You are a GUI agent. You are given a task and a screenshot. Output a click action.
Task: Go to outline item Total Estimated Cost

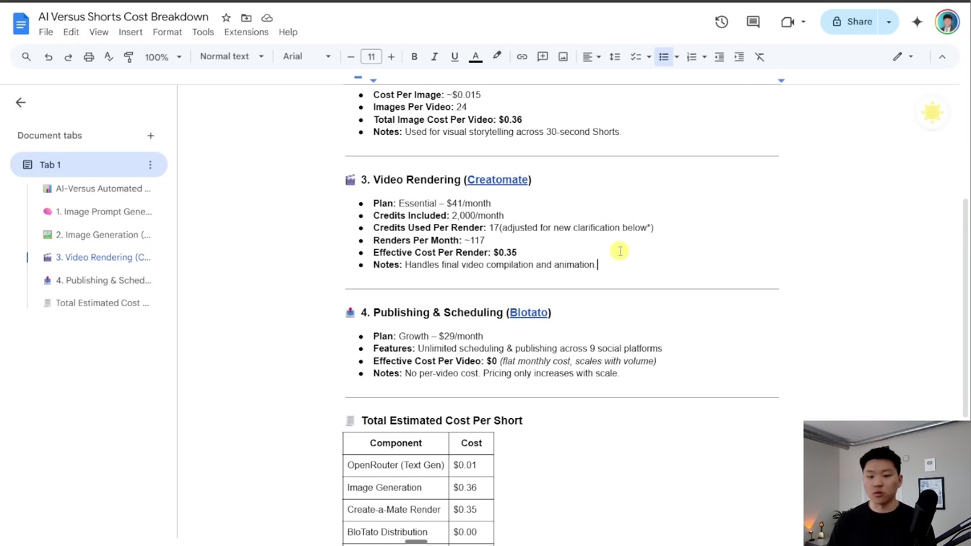pyautogui.click(x=102, y=303)
